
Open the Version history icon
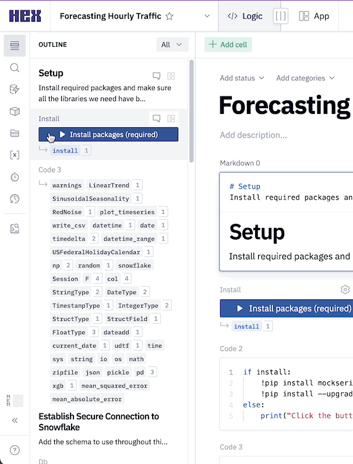[x=15, y=199]
